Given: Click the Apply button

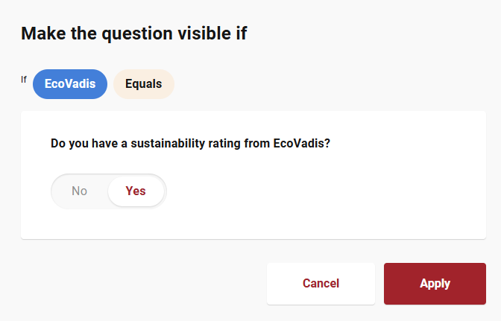Looking at the screenshot, I should pyautogui.click(x=435, y=284).
